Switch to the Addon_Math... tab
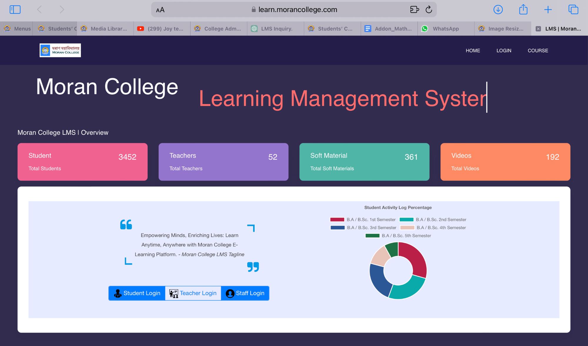This screenshot has width=588, height=346. tap(389, 29)
